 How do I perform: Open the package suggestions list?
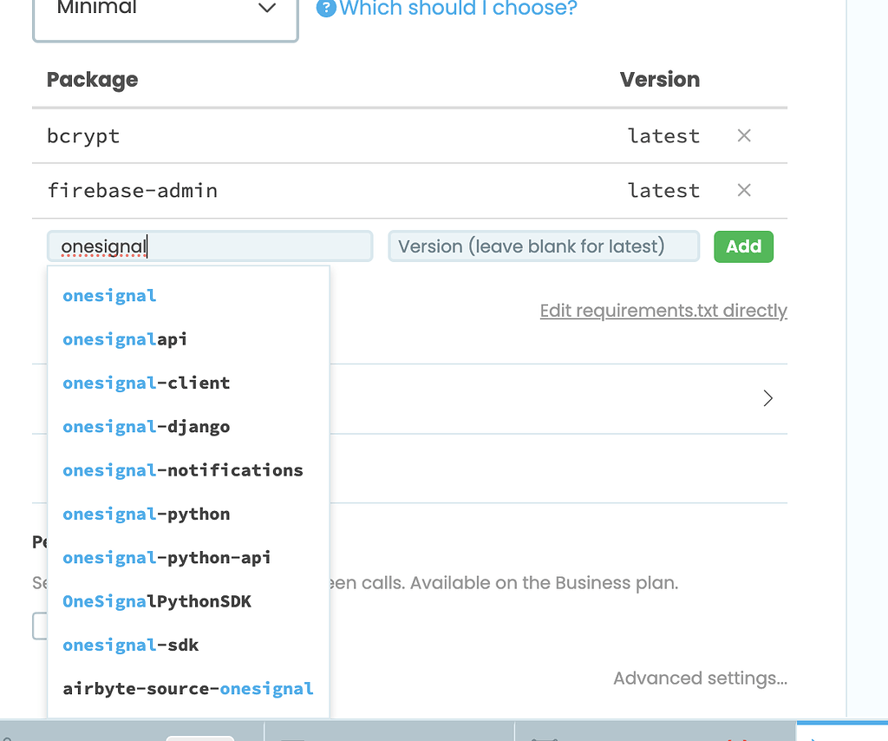[x=210, y=246]
